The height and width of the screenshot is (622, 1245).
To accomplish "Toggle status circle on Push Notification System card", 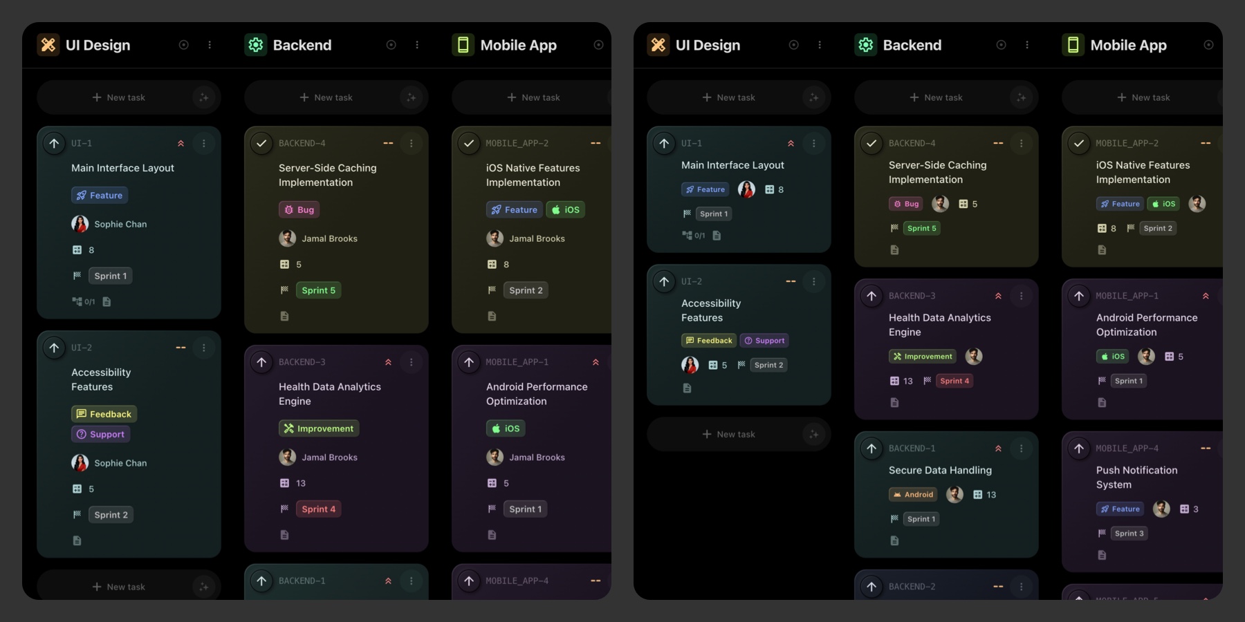I will (1079, 449).
